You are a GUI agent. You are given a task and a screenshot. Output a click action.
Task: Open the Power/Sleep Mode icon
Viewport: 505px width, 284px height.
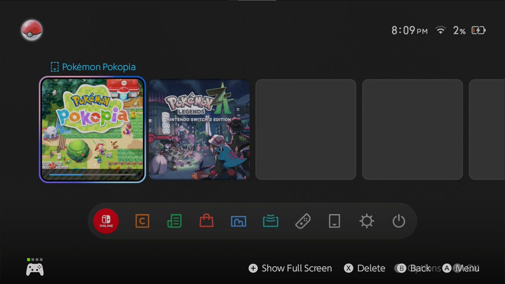coord(399,221)
